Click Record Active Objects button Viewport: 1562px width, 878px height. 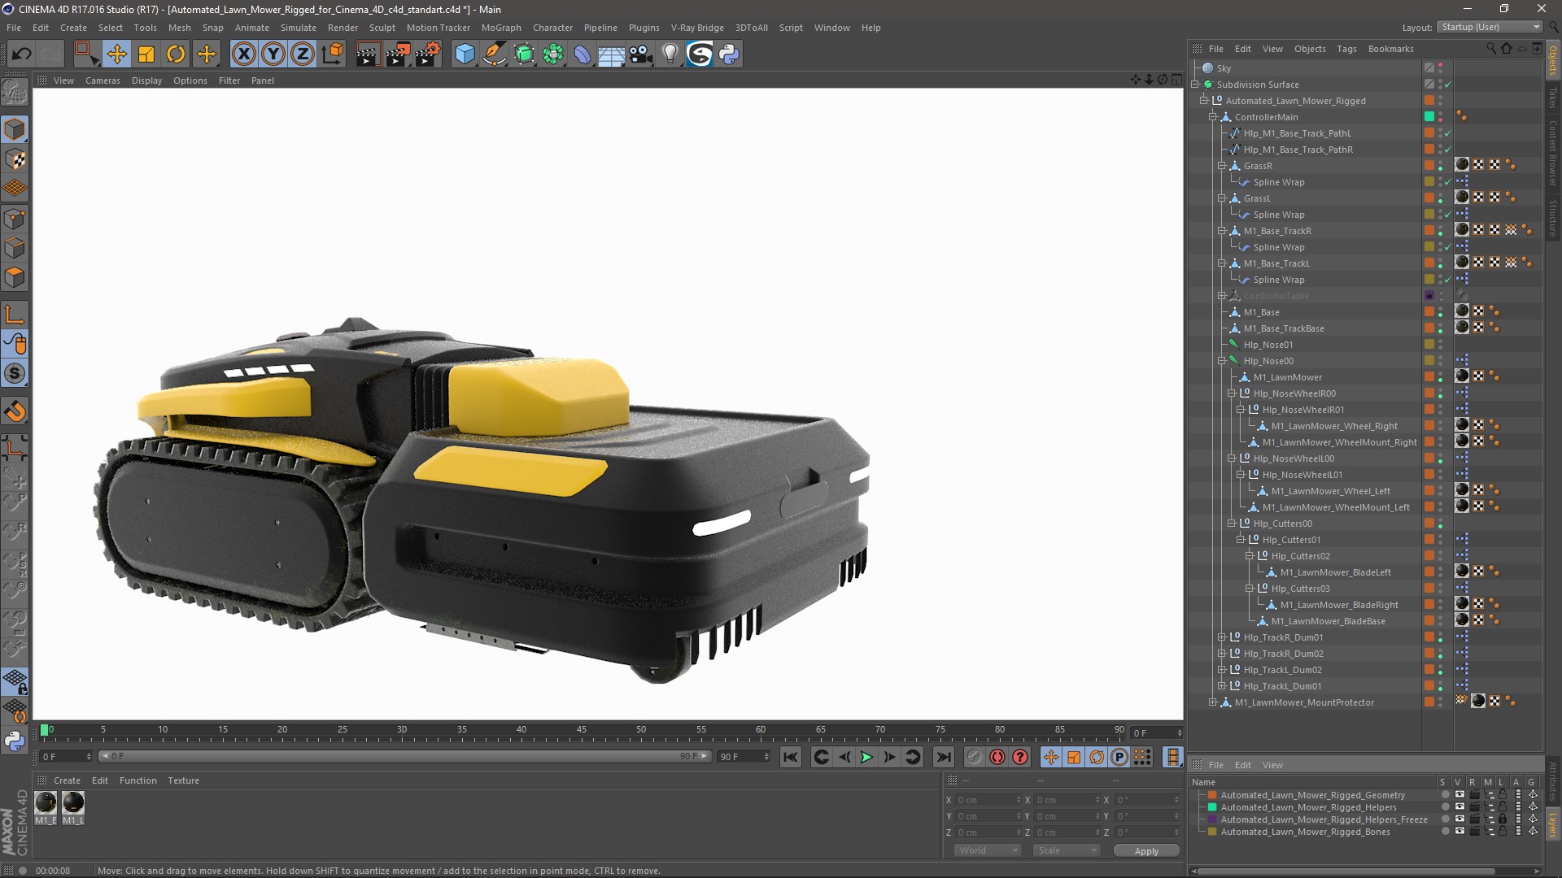point(975,757)
